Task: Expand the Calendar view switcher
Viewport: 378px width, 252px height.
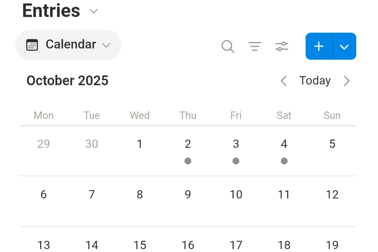Action: pyautogui.click(x=106, y=45)
